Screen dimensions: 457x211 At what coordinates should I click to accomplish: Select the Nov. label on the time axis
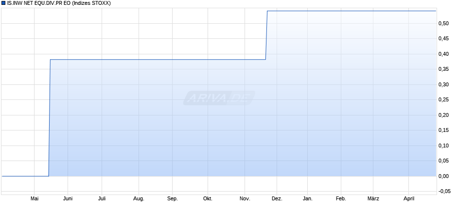point(245,199)
